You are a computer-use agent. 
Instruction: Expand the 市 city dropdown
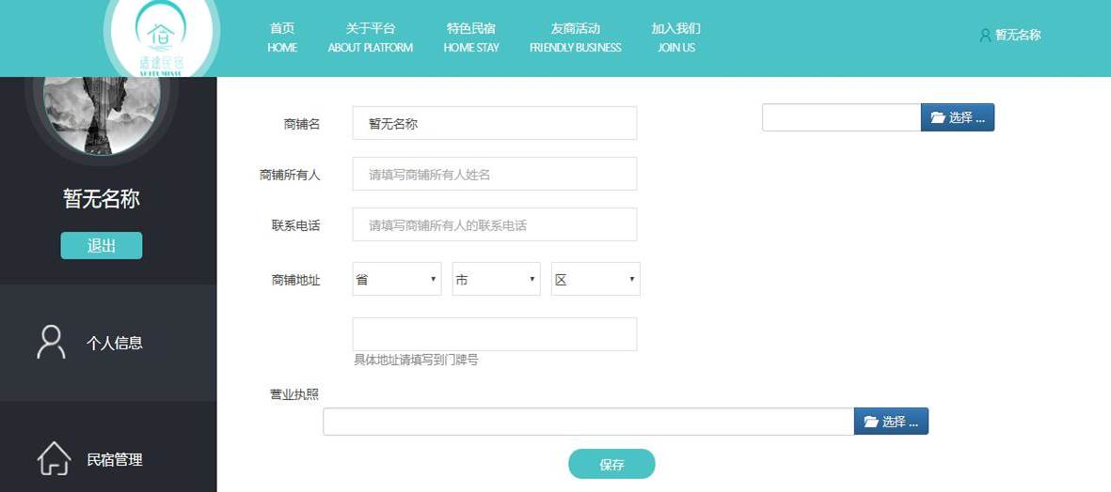(x=496, y=280)
